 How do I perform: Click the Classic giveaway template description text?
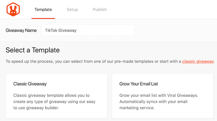click(x=54, y=102)
